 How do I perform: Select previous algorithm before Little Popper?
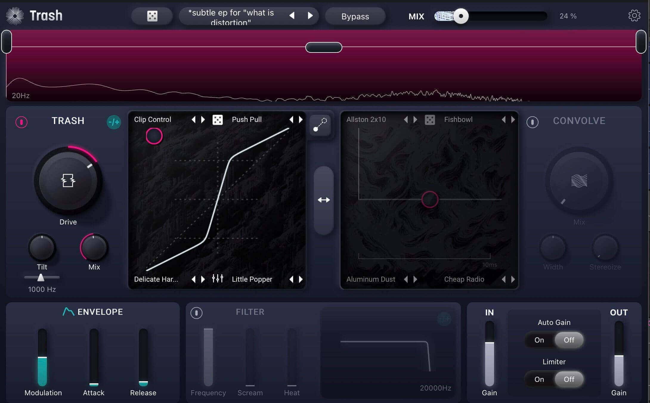point(291,279)
